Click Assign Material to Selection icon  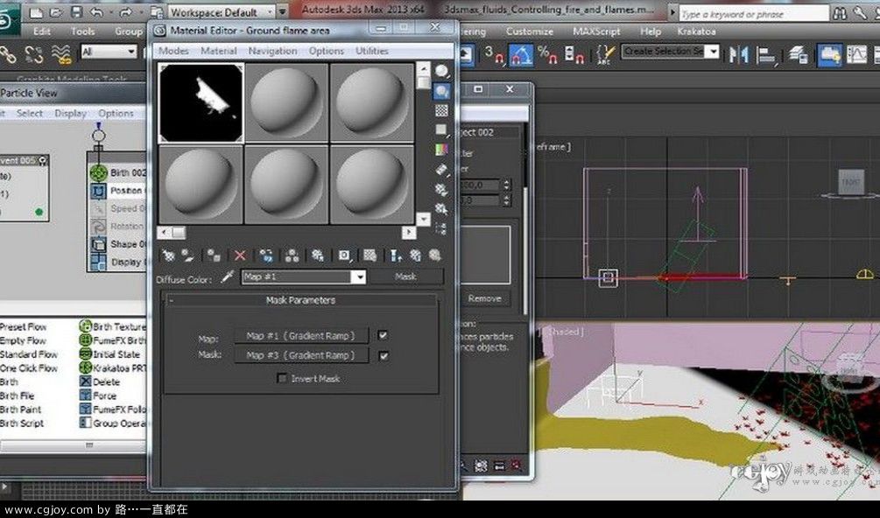[214, 255]
